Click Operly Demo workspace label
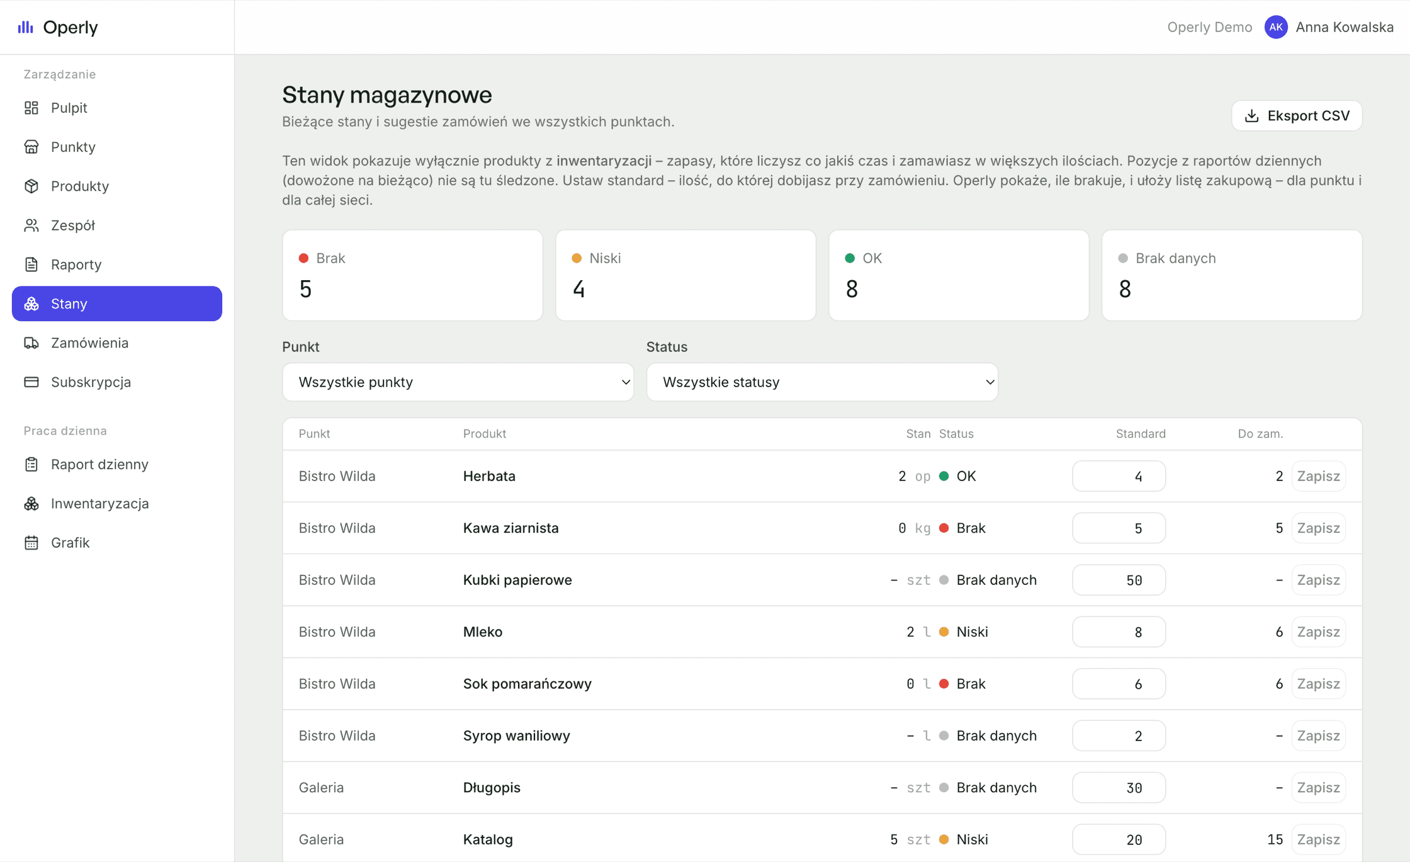This screenshot has width=1410, height=862. point(1209,27)
